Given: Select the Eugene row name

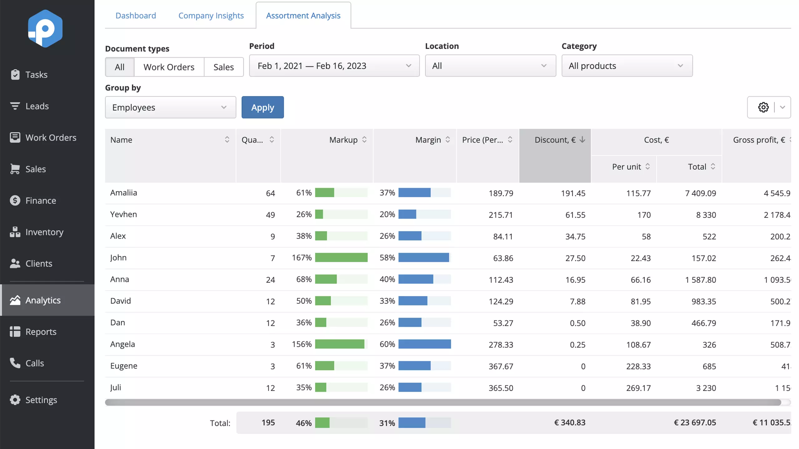Looking at the screenshot, I should (x=124, y=365).
